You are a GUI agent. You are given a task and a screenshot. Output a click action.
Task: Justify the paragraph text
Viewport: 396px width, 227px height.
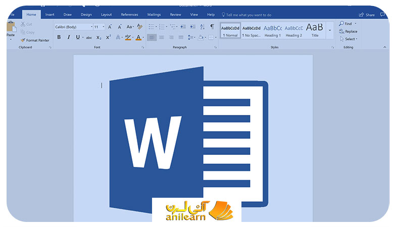point(181,37)
